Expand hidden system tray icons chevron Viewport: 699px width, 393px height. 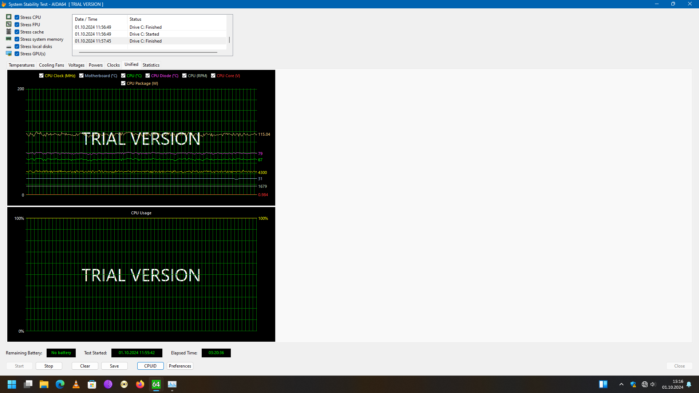tap(621, 384)
